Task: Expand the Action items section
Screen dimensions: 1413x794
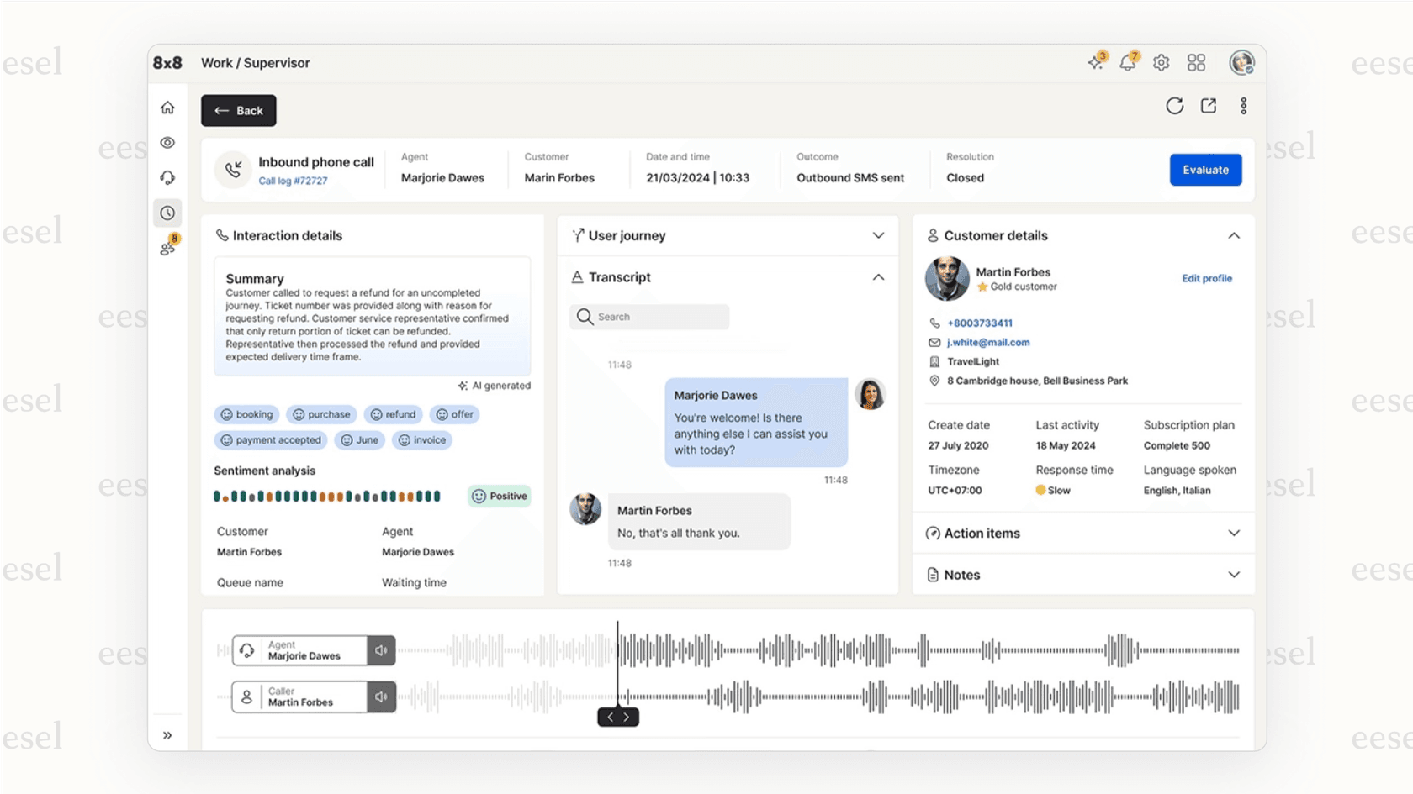Action: point(1233,533)
